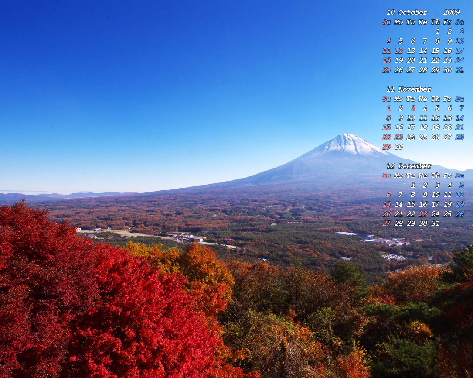Select October 12 holiday date
Image resolution: width=473 pixels, height=378 pixels.
(x=399, y=51)
